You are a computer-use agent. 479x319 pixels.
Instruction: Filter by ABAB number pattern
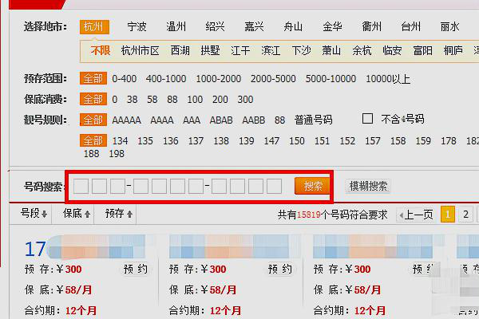click(x=220, y=120)
